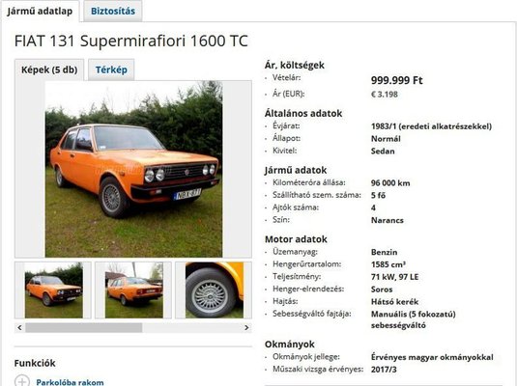
Task: Click the Parkolóba rakom link
Action: (70, 382)
